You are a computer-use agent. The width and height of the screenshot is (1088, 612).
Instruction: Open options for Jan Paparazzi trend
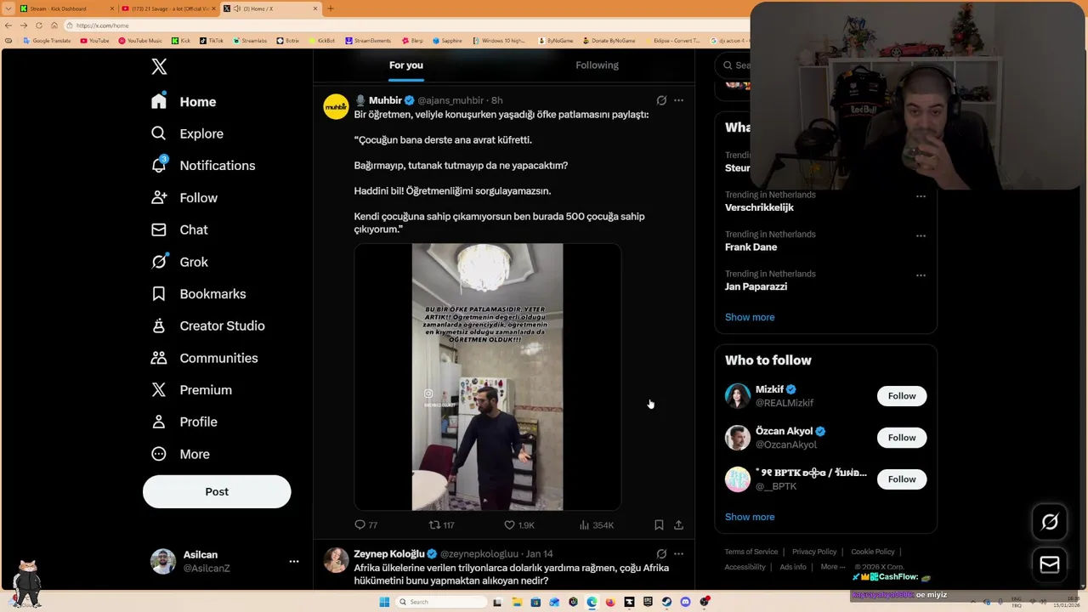(x=921, y=275)
